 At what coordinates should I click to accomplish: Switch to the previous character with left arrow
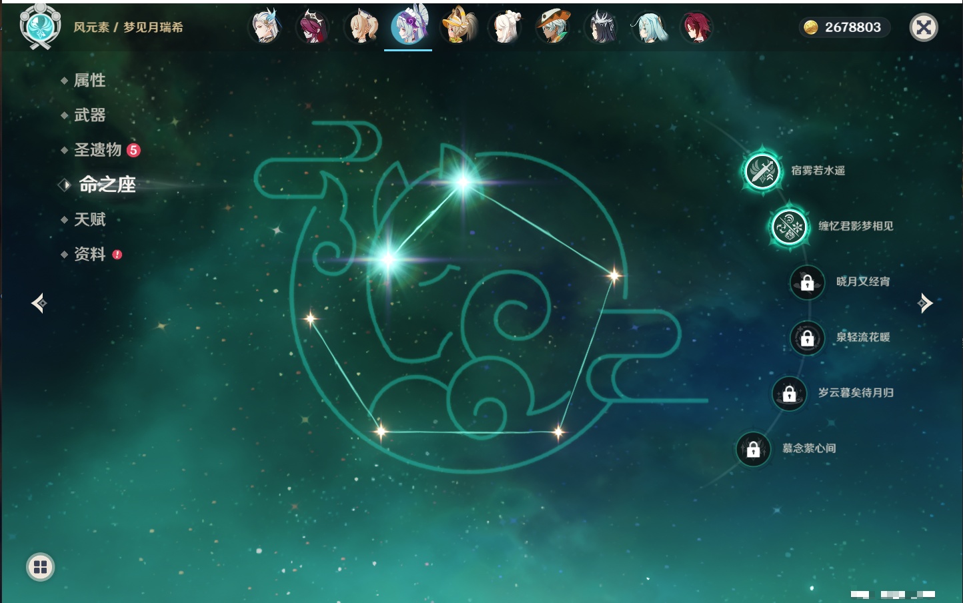coord(39,303)
